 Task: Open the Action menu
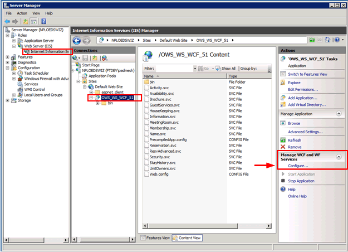click(x=22, y=13)
